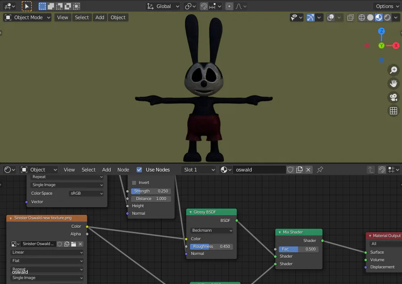
Task: Browse materials with the sphere icon
Action: [226, 170]
